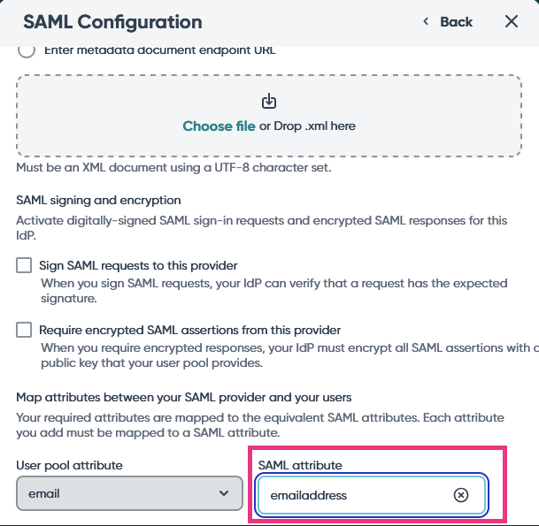Viewport: 539px width, 526px height.
Task: Click the "SAML attribute" field label
Action: 298,465
